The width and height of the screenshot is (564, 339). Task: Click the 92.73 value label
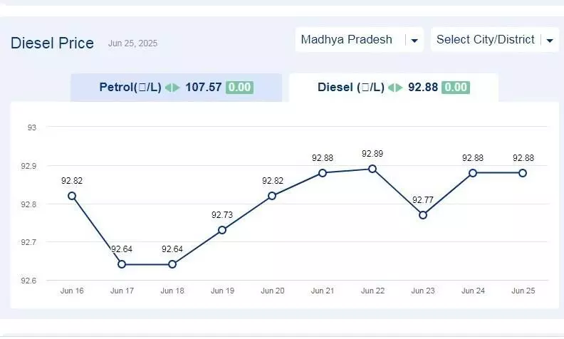222,215
